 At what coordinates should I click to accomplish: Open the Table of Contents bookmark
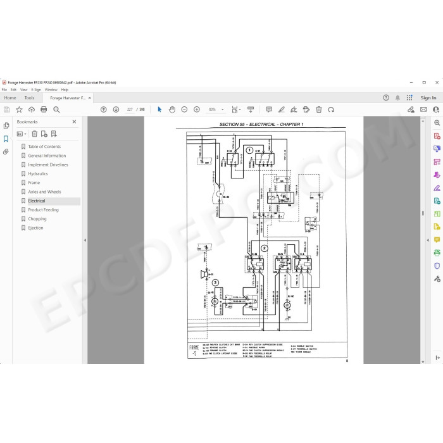[44, 147]
